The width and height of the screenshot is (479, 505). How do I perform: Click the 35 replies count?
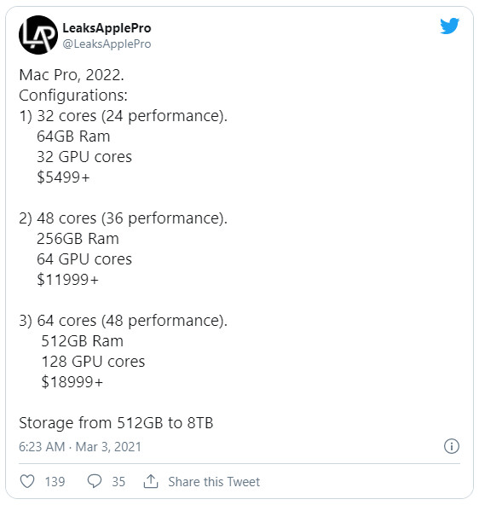click(x=118, y=482)
